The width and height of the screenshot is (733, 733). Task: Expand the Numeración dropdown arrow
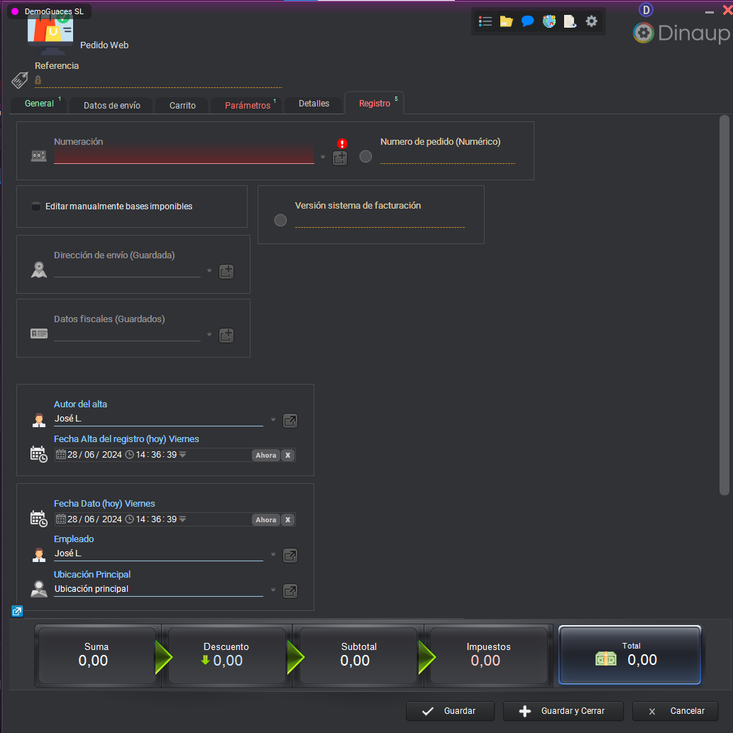[323, 158]
